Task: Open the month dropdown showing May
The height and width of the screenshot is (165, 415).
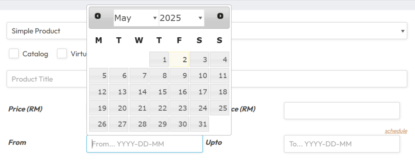Action: click(x=136, y=18)
